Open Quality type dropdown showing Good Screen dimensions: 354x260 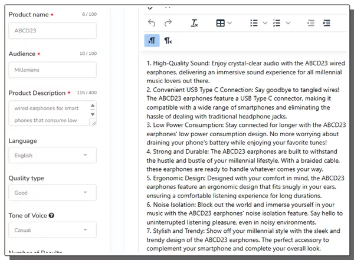53,193
